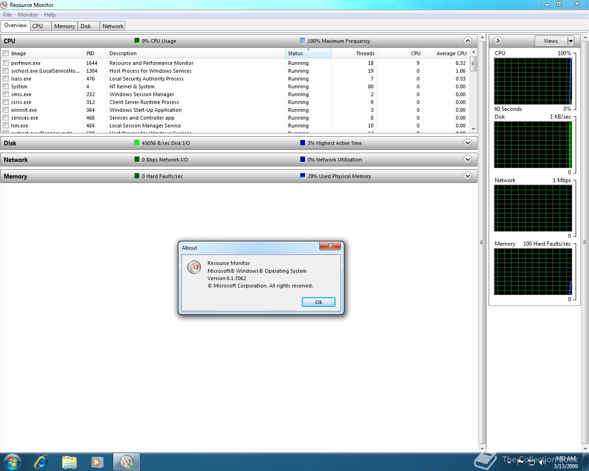Viewport: 589px width, 471px height.
Task: Open the Views dropdown arrow
Action: click(571, 41)
